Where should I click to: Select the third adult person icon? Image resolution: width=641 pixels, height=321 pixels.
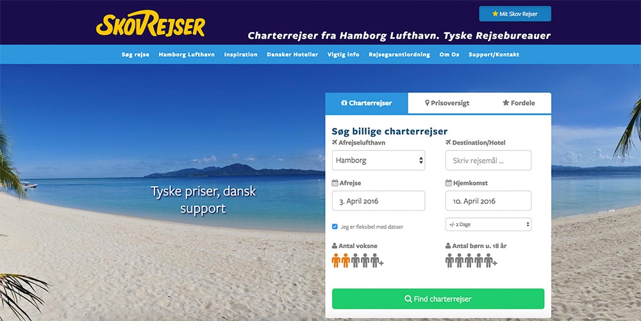(355, 260)
